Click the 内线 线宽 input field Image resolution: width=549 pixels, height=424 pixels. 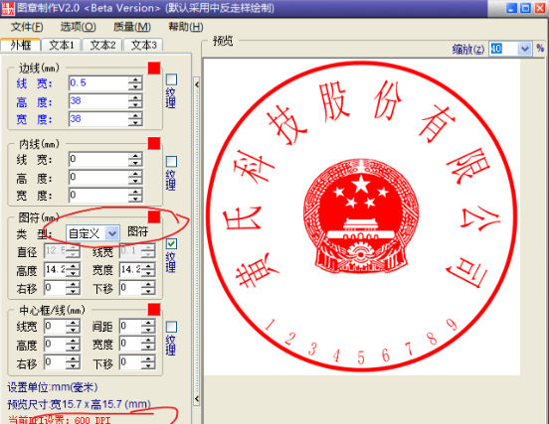coord(98,160)
